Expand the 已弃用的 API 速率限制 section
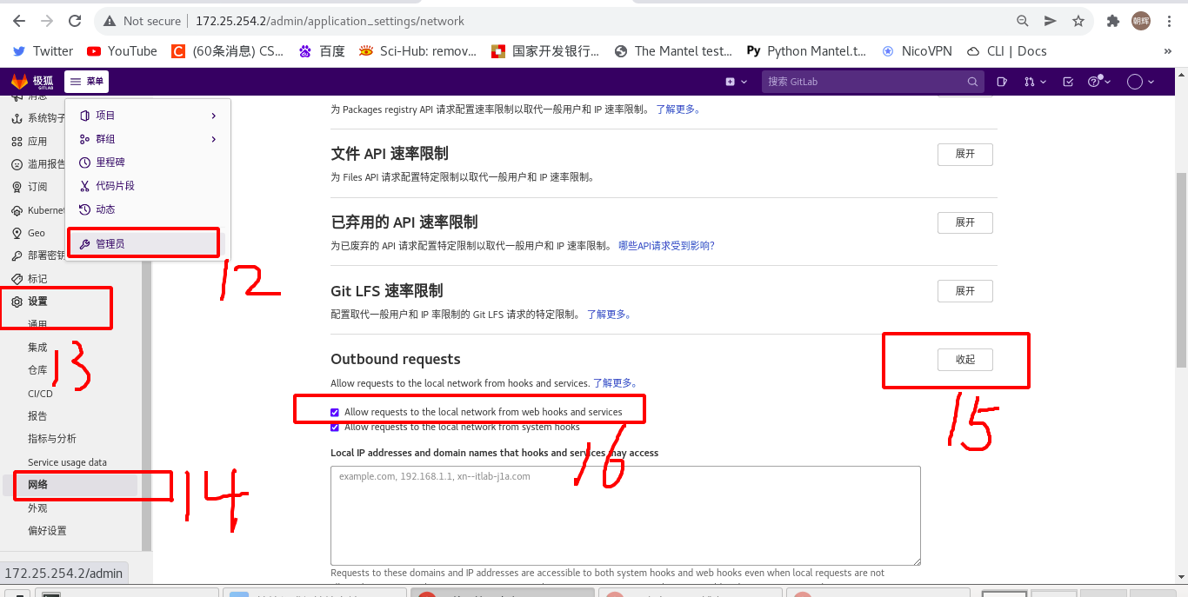Image resolution: width=1188 pixels, height=597 pixels. [x=965, y=222]
